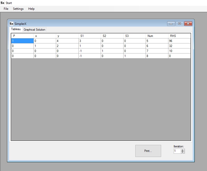
Task: Select the S3 cell in the Num 8 row
Action: coord(135,56)
